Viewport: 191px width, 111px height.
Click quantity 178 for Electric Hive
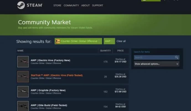pos(105,62)
